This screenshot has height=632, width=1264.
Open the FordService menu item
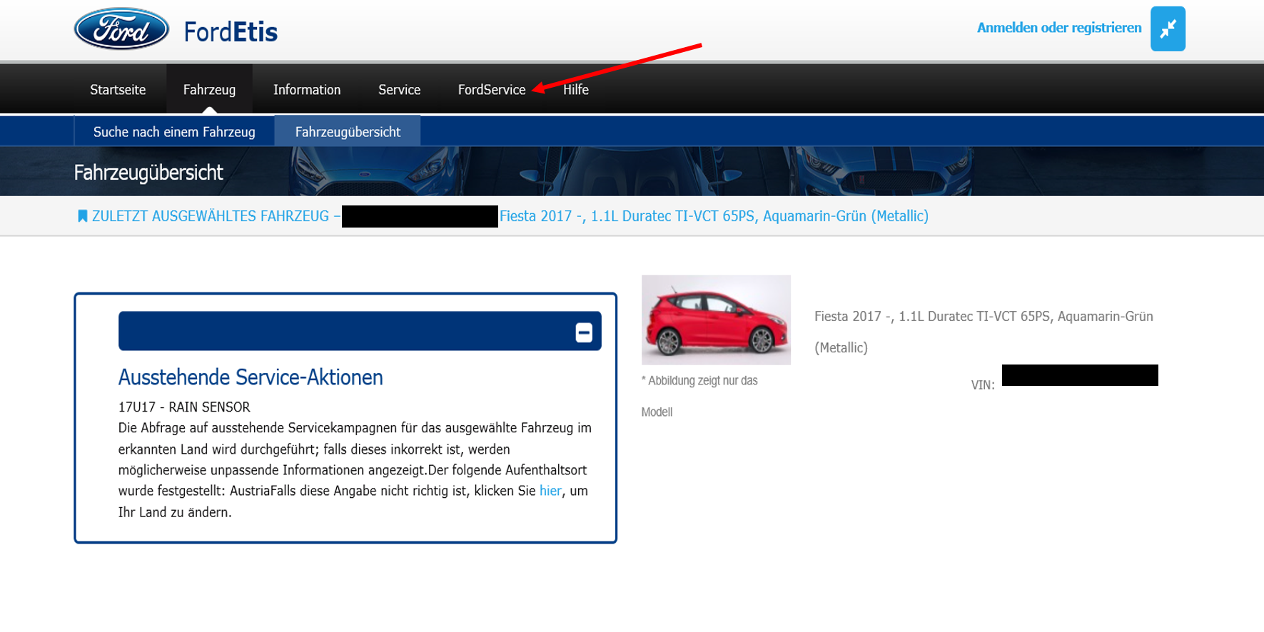[492, 90]
